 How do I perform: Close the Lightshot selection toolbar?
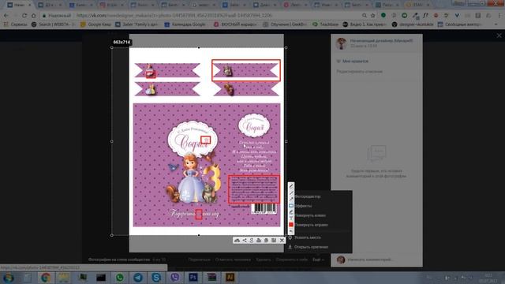[282, 240]
